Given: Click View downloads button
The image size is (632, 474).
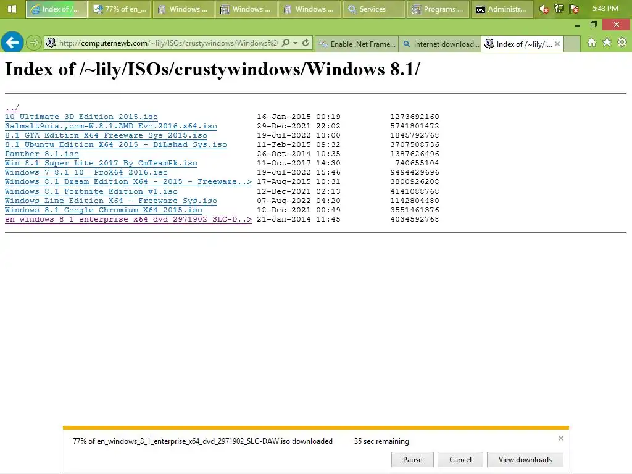Looking at the screenshot, I should pyautogui.click(x=525, y=459).
